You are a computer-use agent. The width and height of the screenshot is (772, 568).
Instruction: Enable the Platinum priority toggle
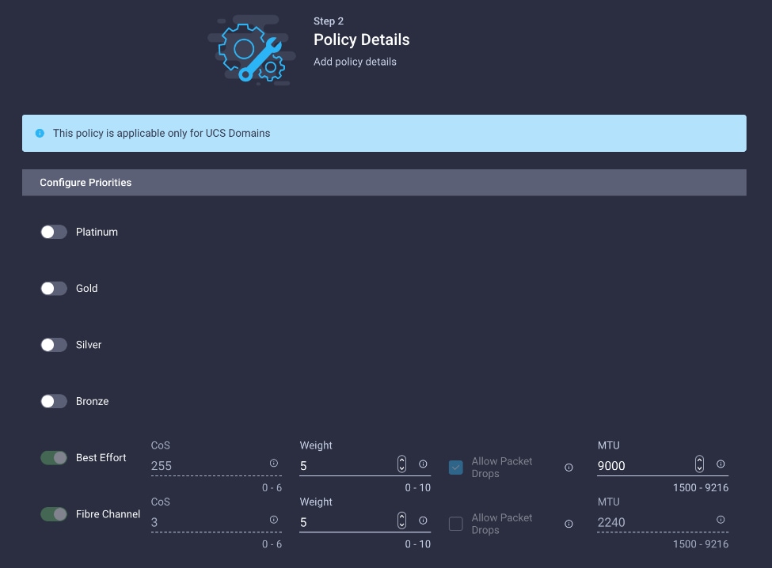(54, 232)
